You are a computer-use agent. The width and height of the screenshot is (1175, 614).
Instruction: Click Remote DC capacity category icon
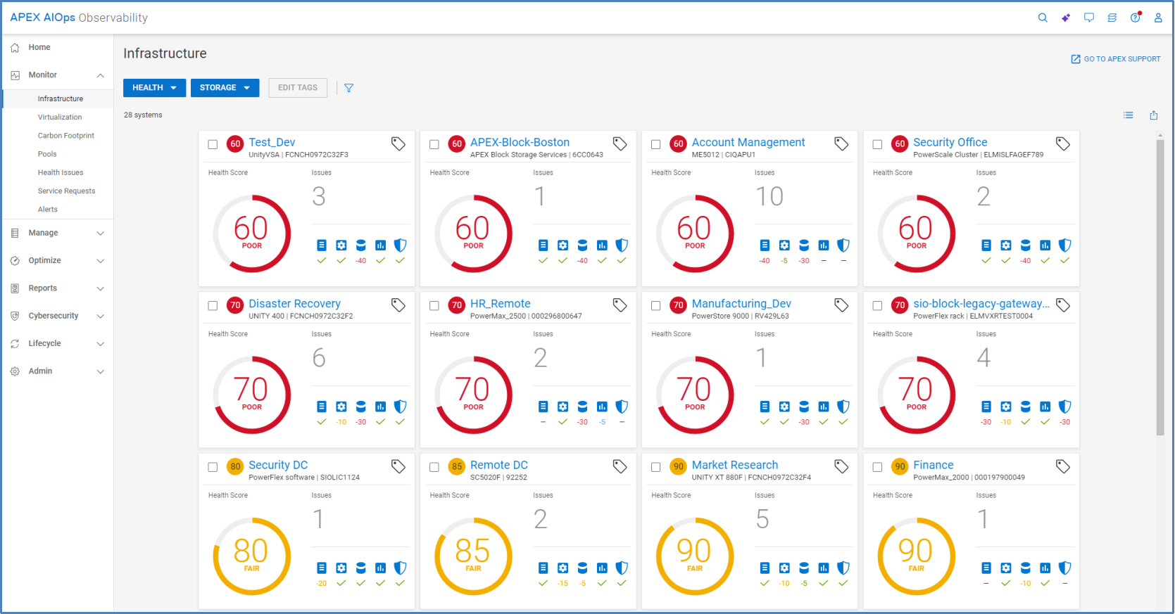click(582, 568)
